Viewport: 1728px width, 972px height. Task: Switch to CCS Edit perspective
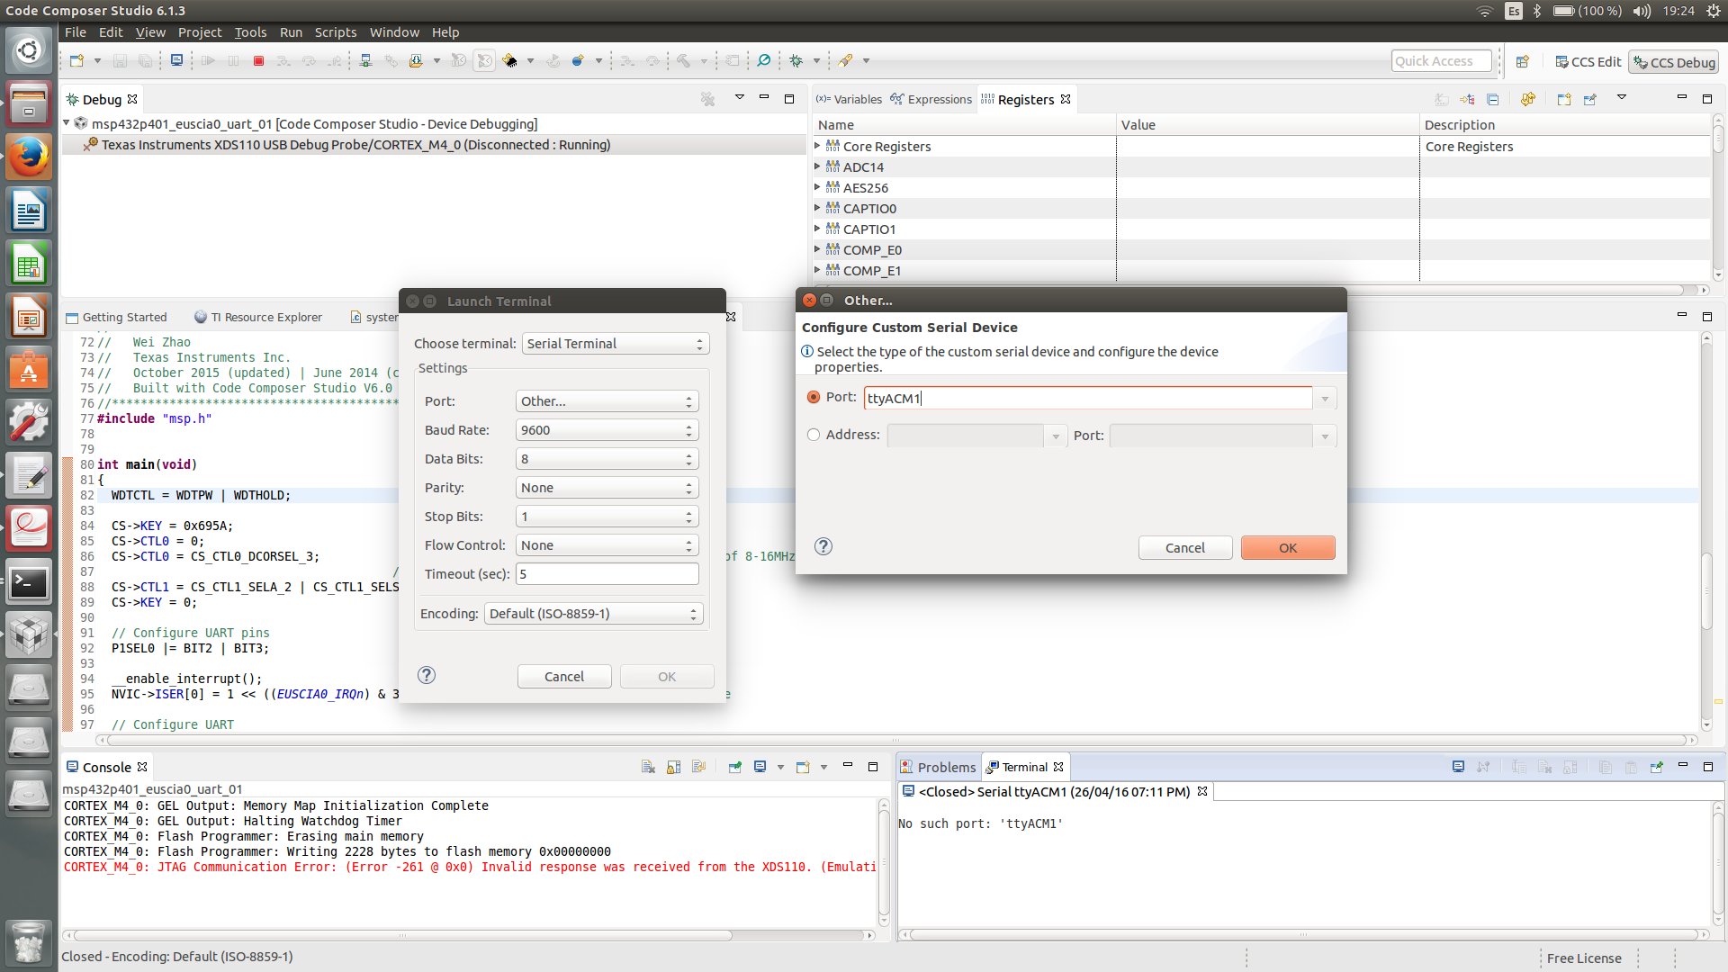coord(1588,62)
